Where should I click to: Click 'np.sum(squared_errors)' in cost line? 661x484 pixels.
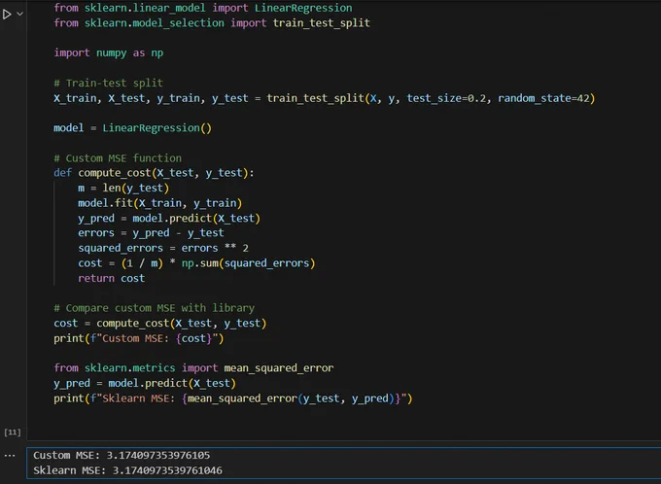[248, 263]
